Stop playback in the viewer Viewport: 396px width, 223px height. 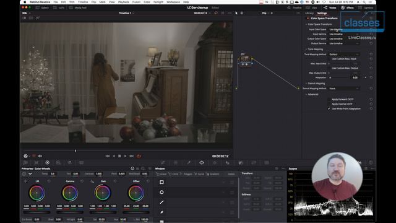coord(119,156)
